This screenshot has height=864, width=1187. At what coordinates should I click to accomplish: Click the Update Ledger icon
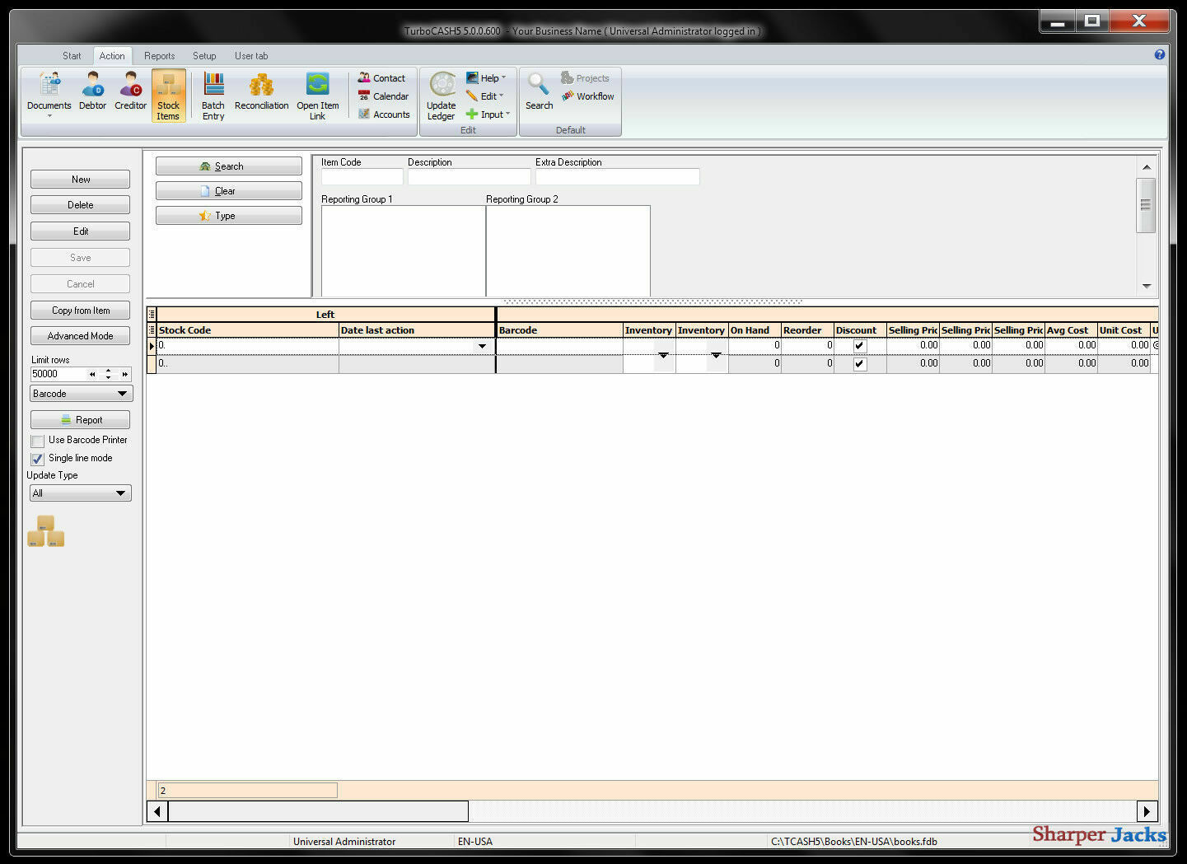coord(442,96)
